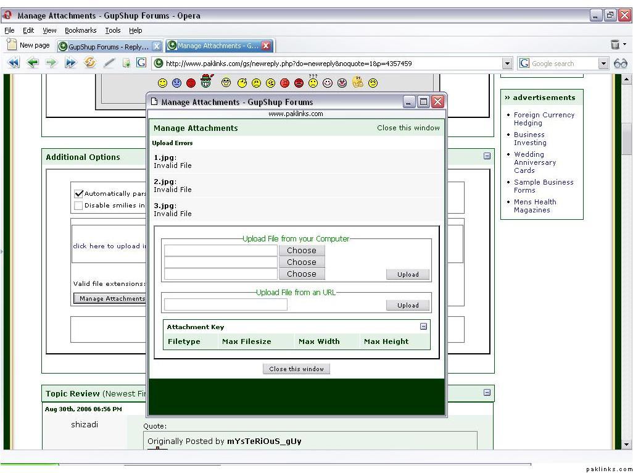Open the address bar URL dropdown
Image resolution: width=633 pixels, height=473 pixels.
(507, 64)
